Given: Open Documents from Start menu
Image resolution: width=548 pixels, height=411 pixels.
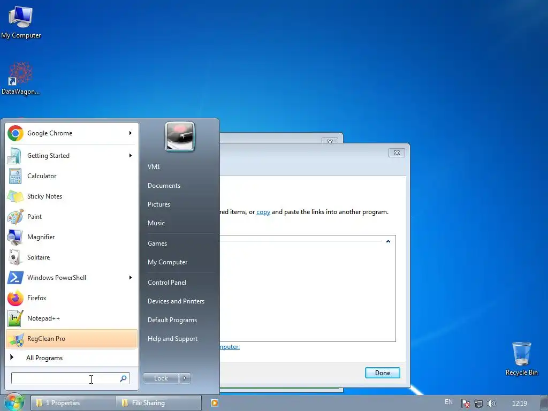Looking at the screenshot, I should pos(164,186).
